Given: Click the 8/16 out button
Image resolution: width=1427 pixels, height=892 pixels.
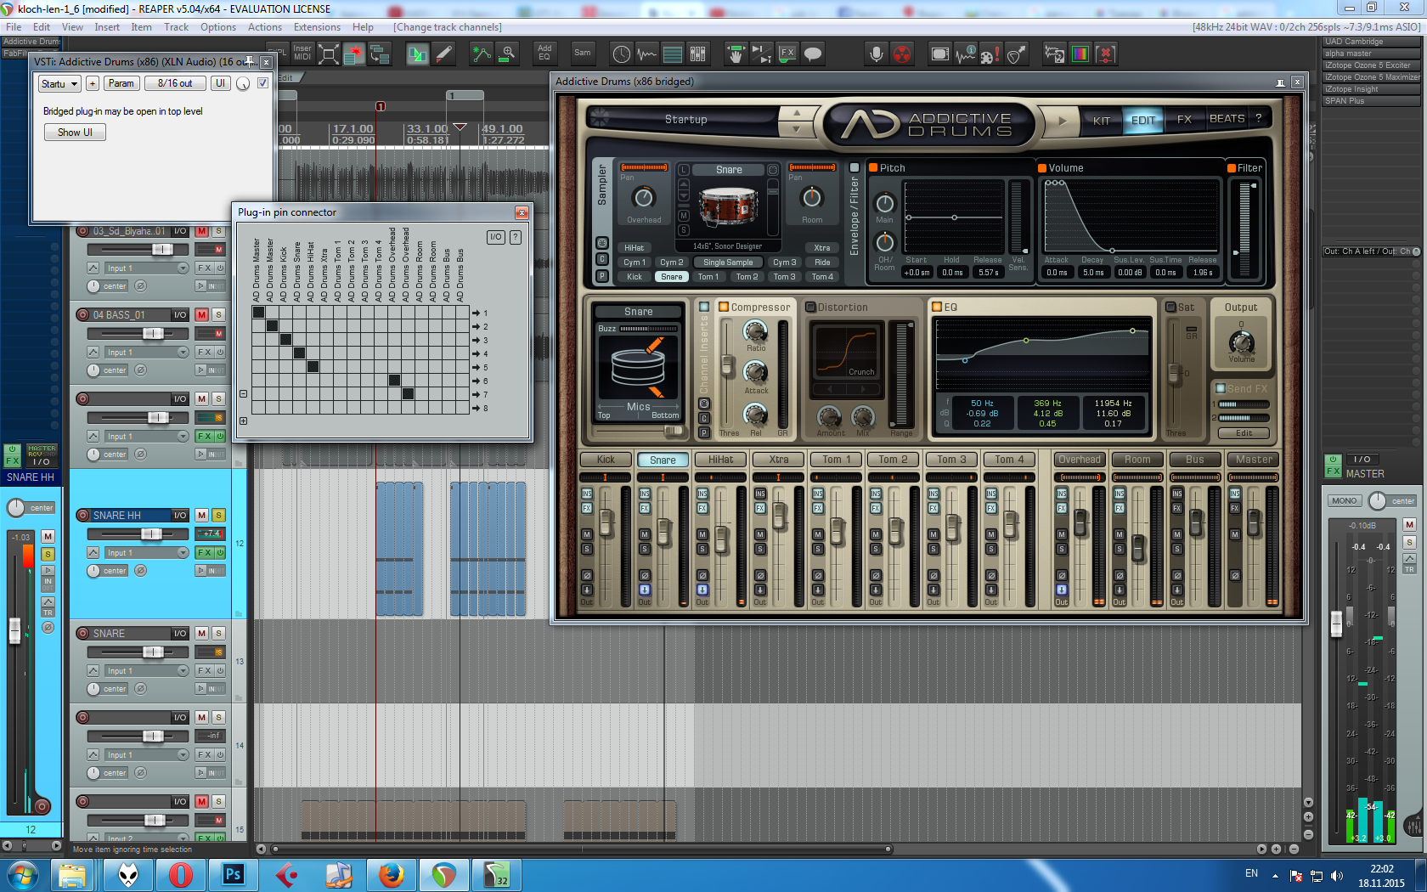Looking at the screenshot, I should (175, 83).
